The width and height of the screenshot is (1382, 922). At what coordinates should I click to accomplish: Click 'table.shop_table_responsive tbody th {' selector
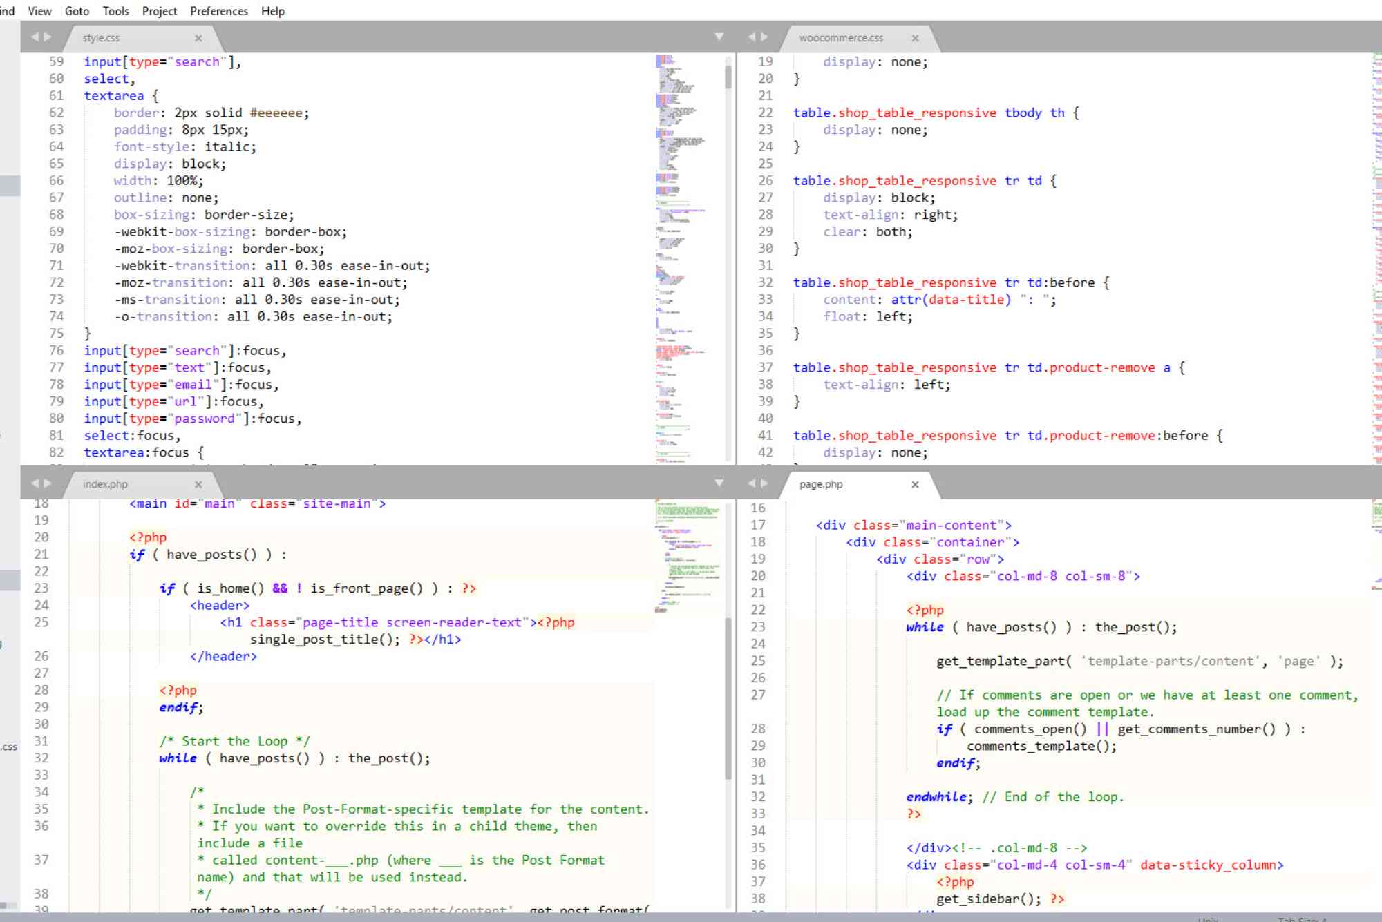(x=936, y=112)
